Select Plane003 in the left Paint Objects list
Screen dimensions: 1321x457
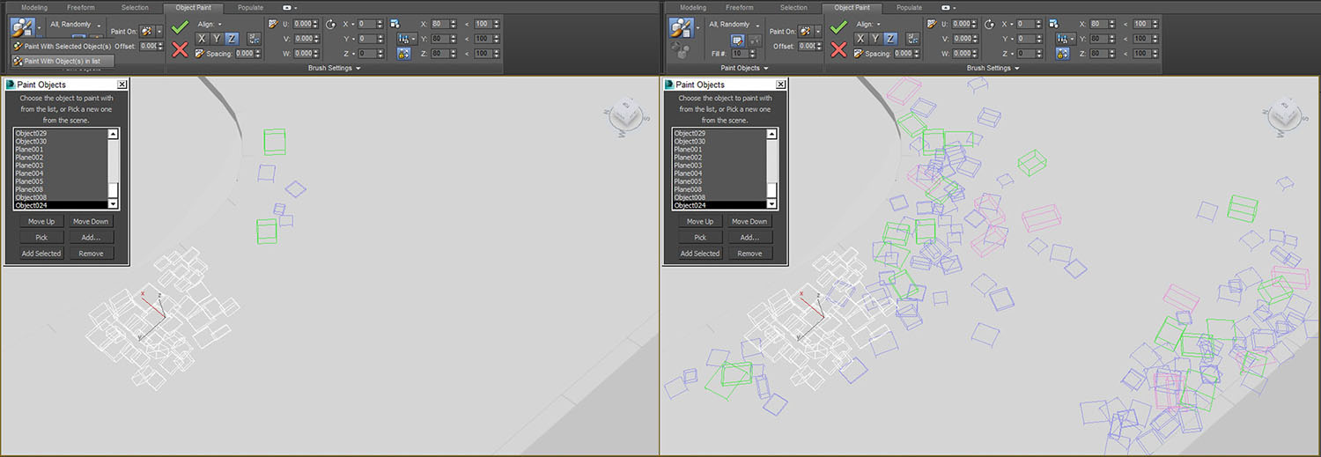[29, 166]
